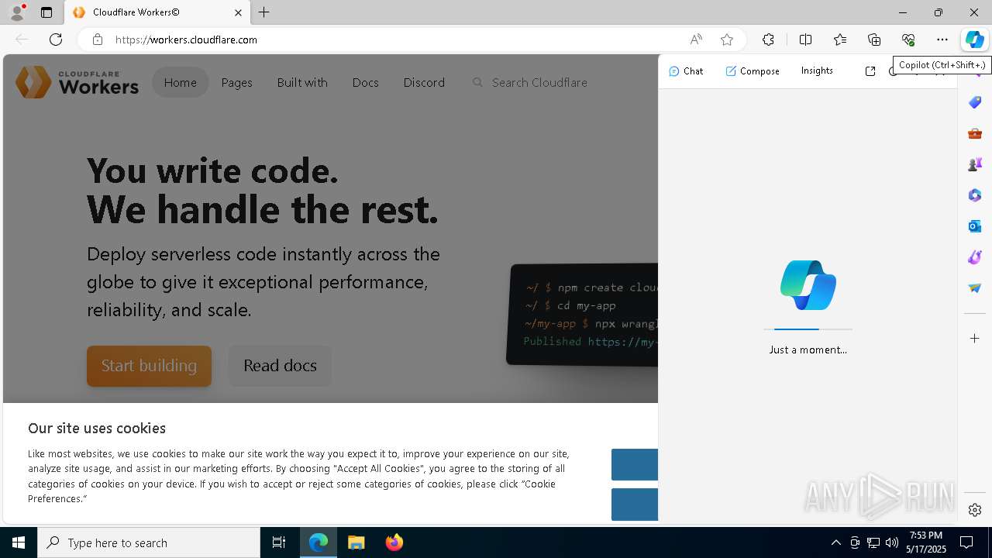Image resolution: width=992 pixels, height=558 pixels.
Task: Open Collections panel
Action: (x=874, y=40)
